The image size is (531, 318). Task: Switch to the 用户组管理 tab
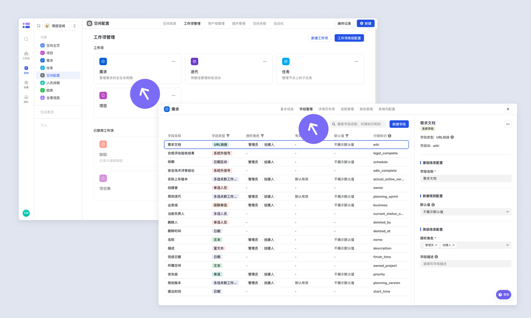tap(216, 24)
